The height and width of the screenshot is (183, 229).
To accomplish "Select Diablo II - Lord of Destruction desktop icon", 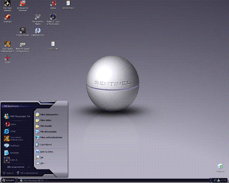I will 53,20.
